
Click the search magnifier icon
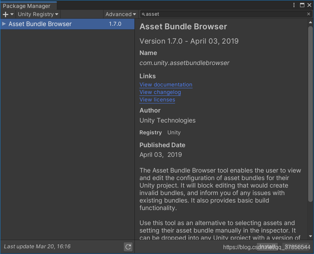tap(143, 14)
